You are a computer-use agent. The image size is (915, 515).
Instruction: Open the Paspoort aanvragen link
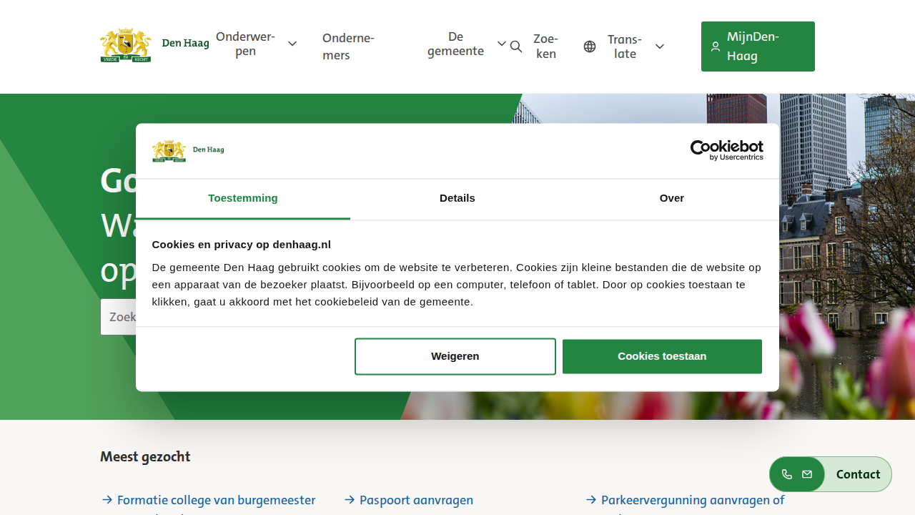(416, 500)
